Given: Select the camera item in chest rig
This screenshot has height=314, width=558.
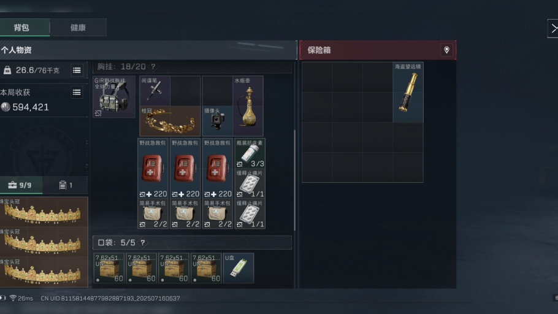Looking at the screenshot, I should pyautogui.click(x=218, y=121).
